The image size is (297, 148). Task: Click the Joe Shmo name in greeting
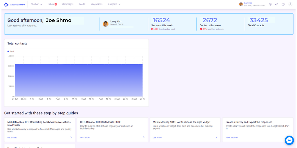(x=59, y=21)
